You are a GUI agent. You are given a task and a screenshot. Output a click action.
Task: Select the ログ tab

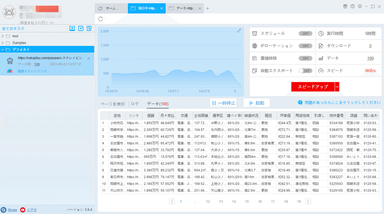135,104
